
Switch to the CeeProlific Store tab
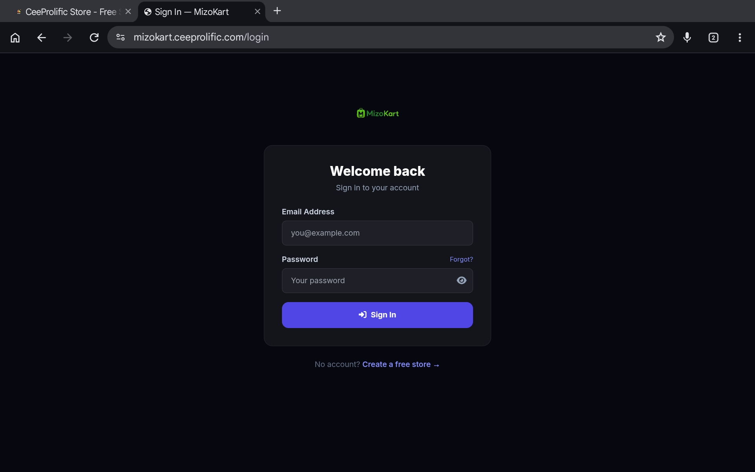tap(69, 12)
